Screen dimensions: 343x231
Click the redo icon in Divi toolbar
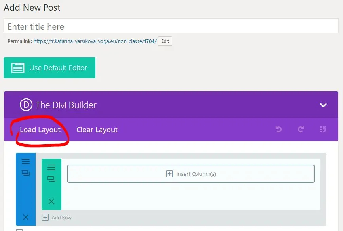click(301, 129)
